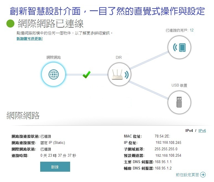Click the IP address value 192.168.108.245

tap(169, 143)
